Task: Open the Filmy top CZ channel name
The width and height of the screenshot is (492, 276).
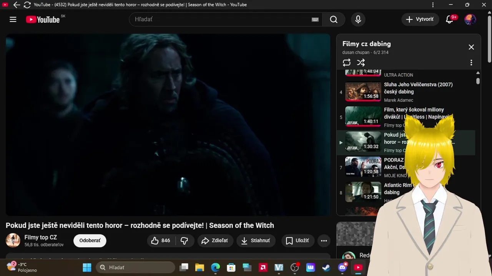Action: coord(40,237)
